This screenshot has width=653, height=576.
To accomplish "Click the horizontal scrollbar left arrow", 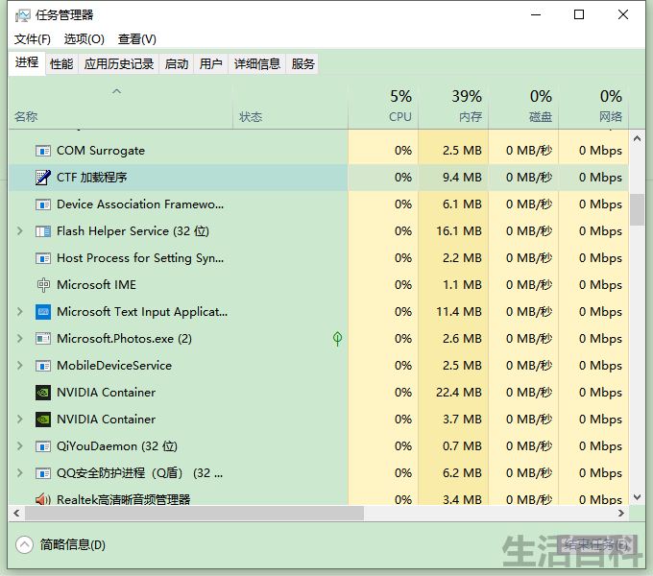I will [x=16, y=514].
